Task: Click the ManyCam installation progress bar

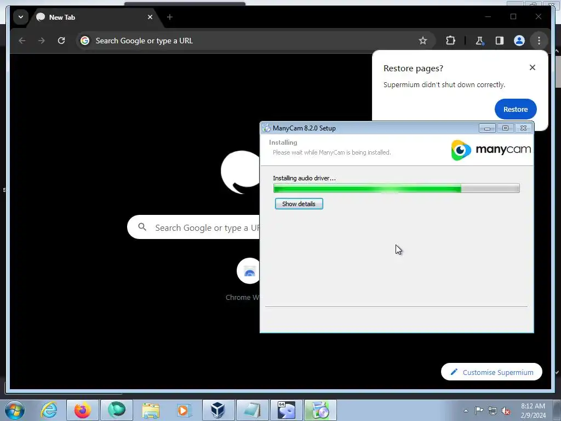Action: coord(397,189)
